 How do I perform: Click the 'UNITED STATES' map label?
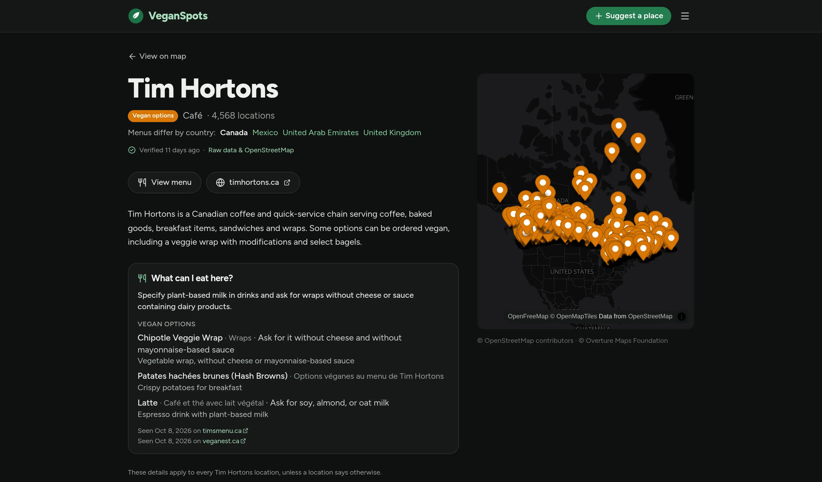[572, 272]
